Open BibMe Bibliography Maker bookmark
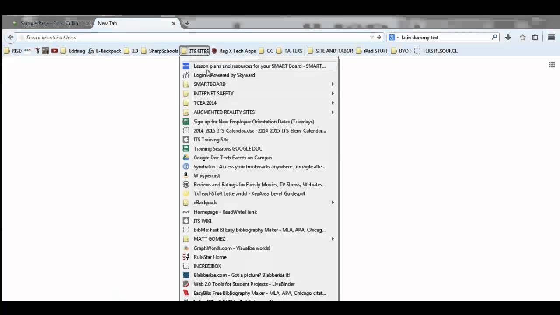The height and width of the screenshot is (315, 560). click(x=259, y=230)
